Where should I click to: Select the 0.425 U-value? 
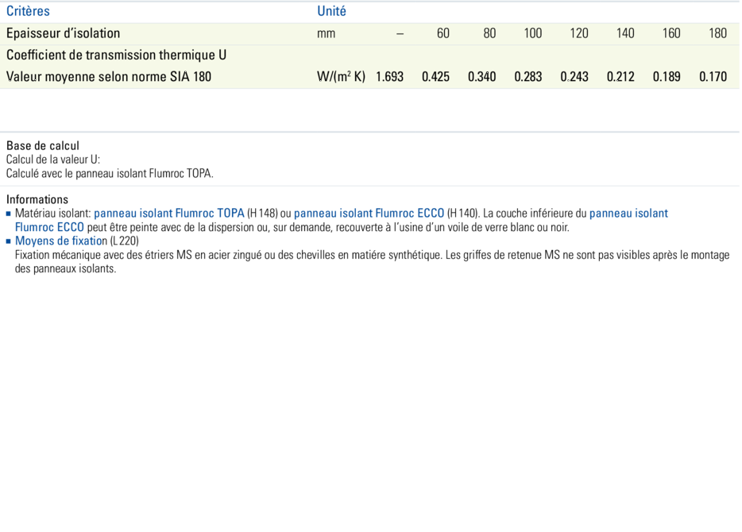(435, 77)
